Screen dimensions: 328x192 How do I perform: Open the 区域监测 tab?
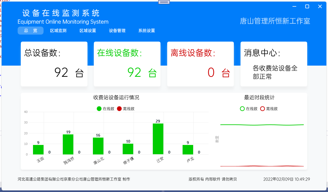point(58,30)
